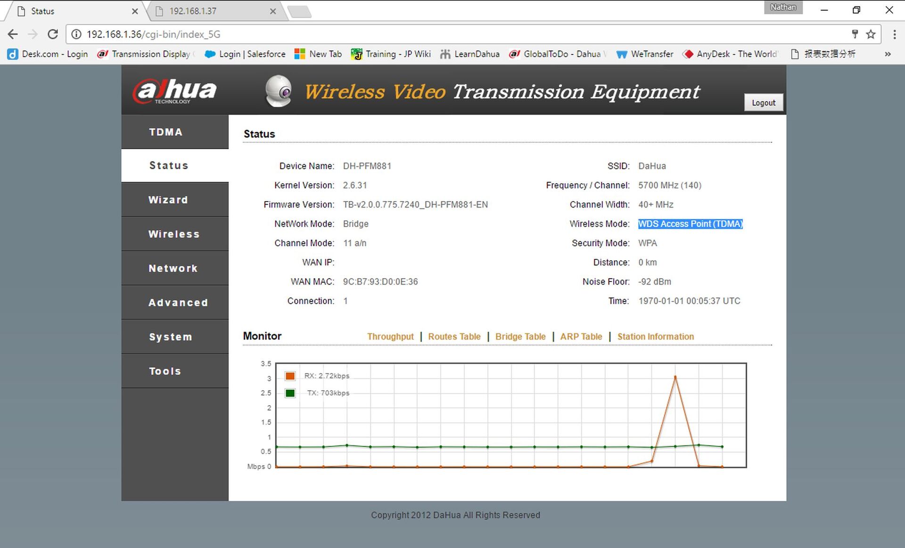Open the Wireless menu in sidebar
The image size is (905, 548).
pyautogui.click(x=174, y=234)
